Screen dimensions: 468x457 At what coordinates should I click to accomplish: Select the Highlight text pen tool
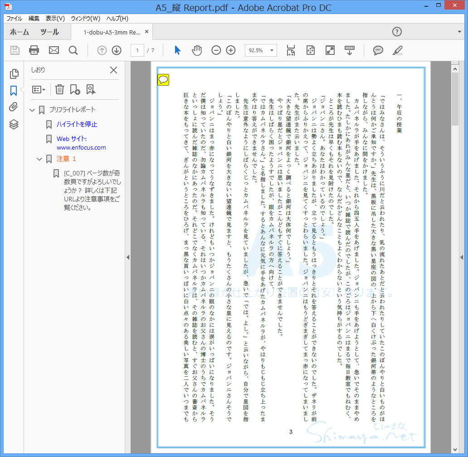point(398,50)
